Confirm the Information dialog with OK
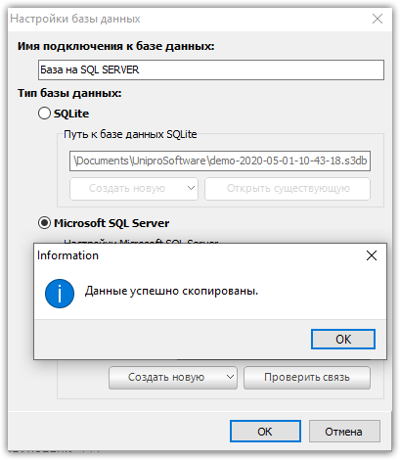Image resolution: width=400 pixels, height=460 pixels. [x=343, y=339]
